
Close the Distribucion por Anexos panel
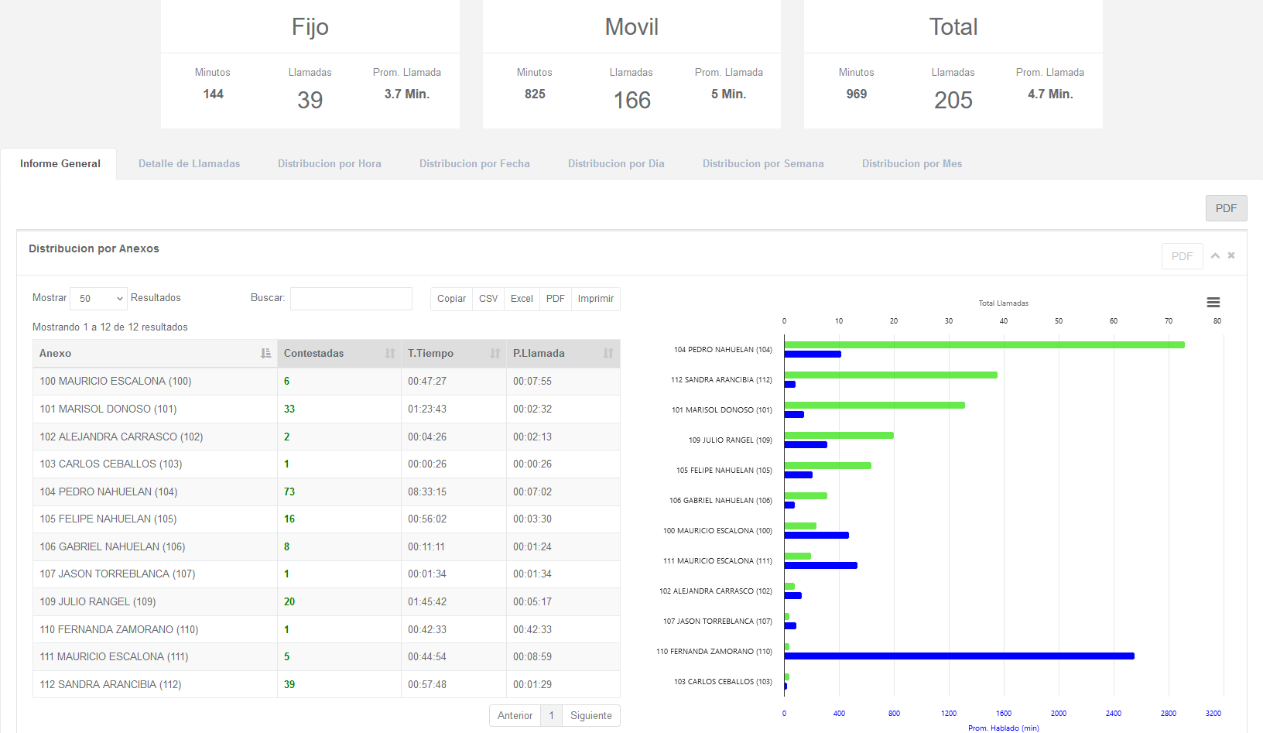[1231, 255]
